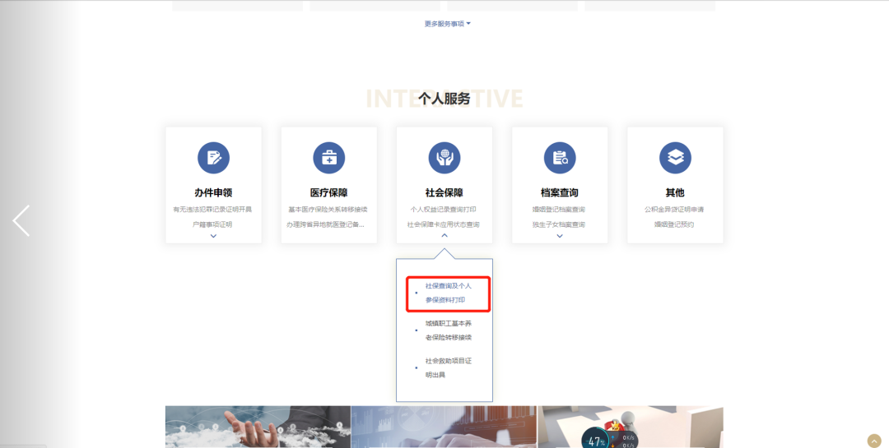Click the 其他 layers icon

coord(675,158)
